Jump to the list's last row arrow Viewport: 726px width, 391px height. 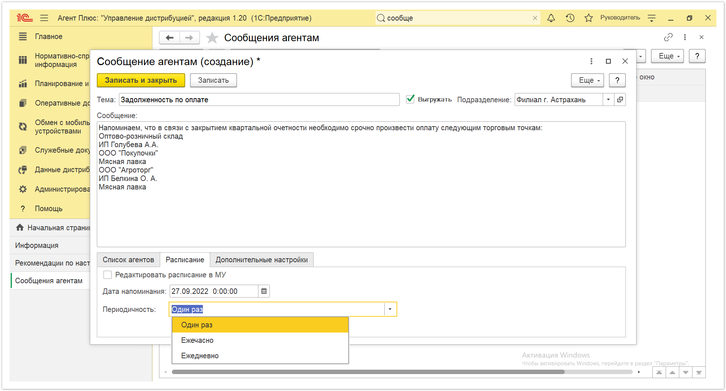click(699, 372)
